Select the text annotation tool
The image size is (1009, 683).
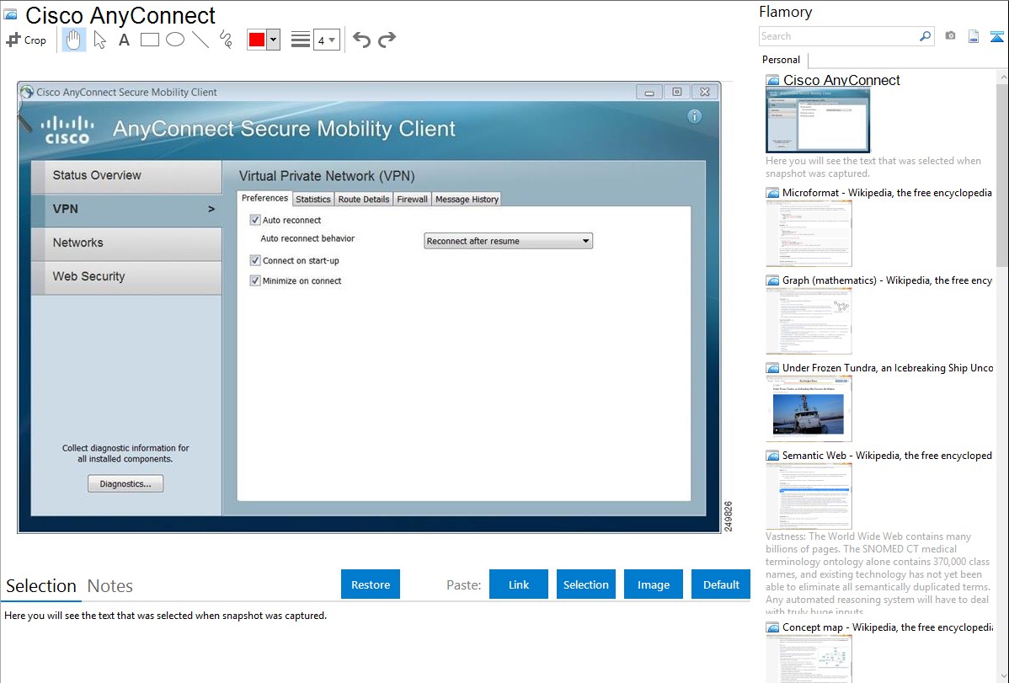pyautogui.click(x=124, y=40)
